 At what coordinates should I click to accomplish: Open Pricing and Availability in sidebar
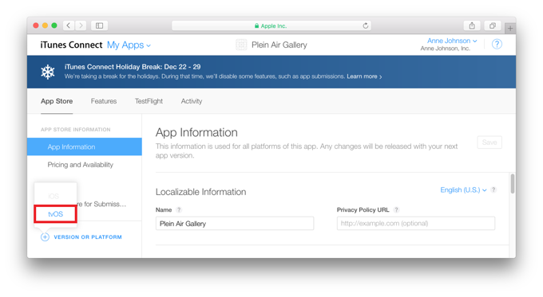[x=81, y=165]
